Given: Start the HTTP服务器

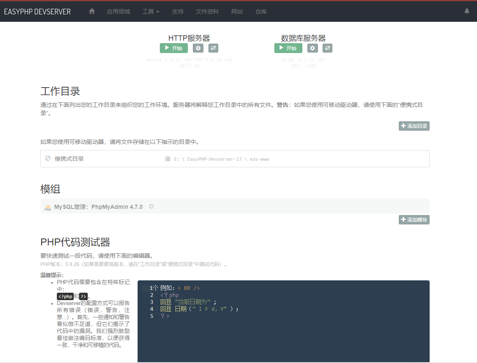Looking at the screenshot, I should click(173, 48).
